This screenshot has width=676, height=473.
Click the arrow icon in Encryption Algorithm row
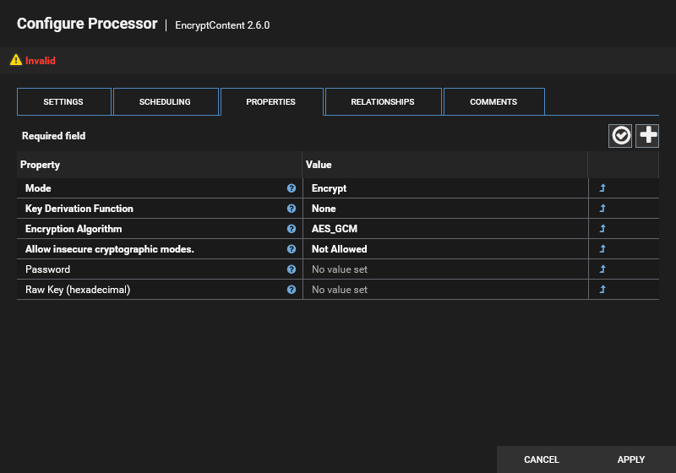[602, 228]
